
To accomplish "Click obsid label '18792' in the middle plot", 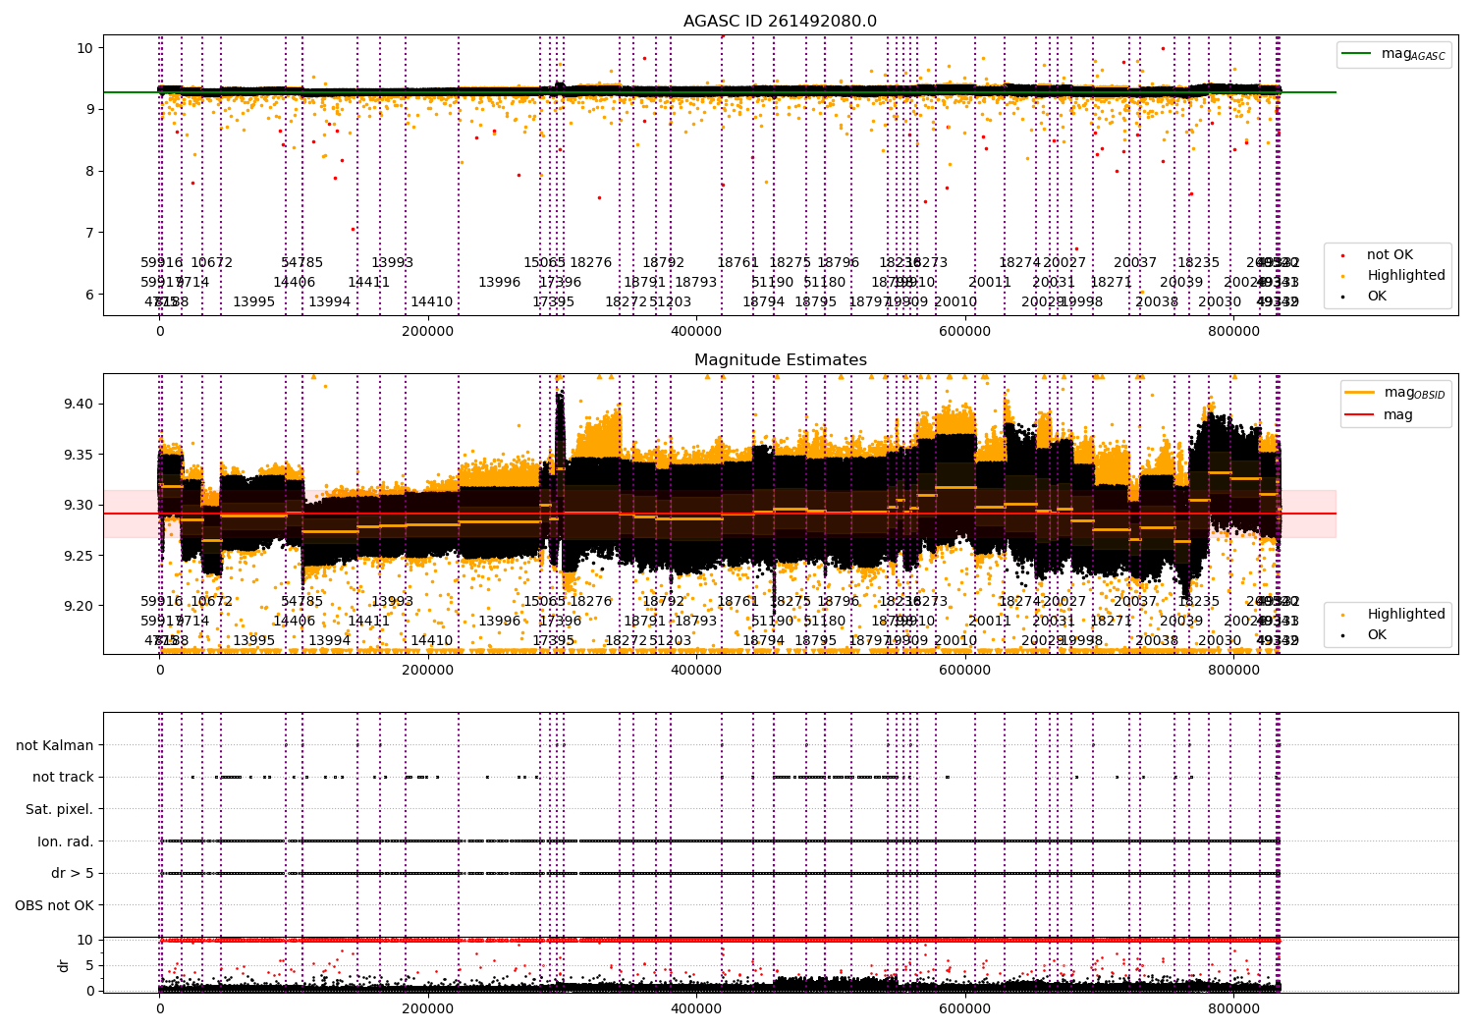I will tap(663, 602).
